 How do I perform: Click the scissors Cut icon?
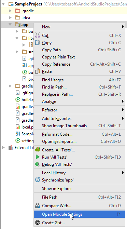pyautogui.click(x=38, y=35)
